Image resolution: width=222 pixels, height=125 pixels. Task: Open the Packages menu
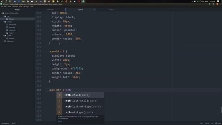(26, 7)
